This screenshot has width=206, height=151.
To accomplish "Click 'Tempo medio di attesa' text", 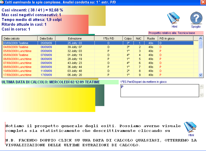I will [32, 20].
